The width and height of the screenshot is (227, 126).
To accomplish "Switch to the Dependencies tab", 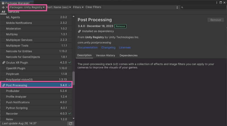I will pyautogui.click(x=129, y=55).
